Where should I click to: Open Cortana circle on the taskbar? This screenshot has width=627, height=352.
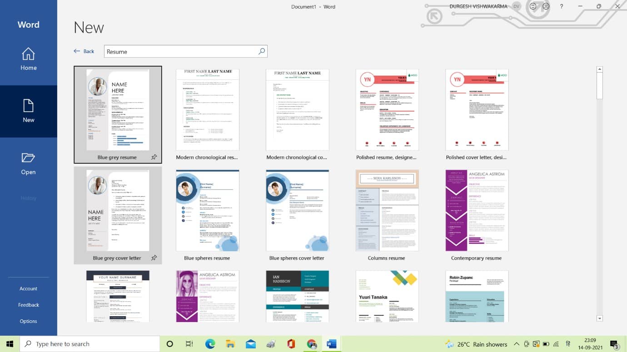click(170, 344)
